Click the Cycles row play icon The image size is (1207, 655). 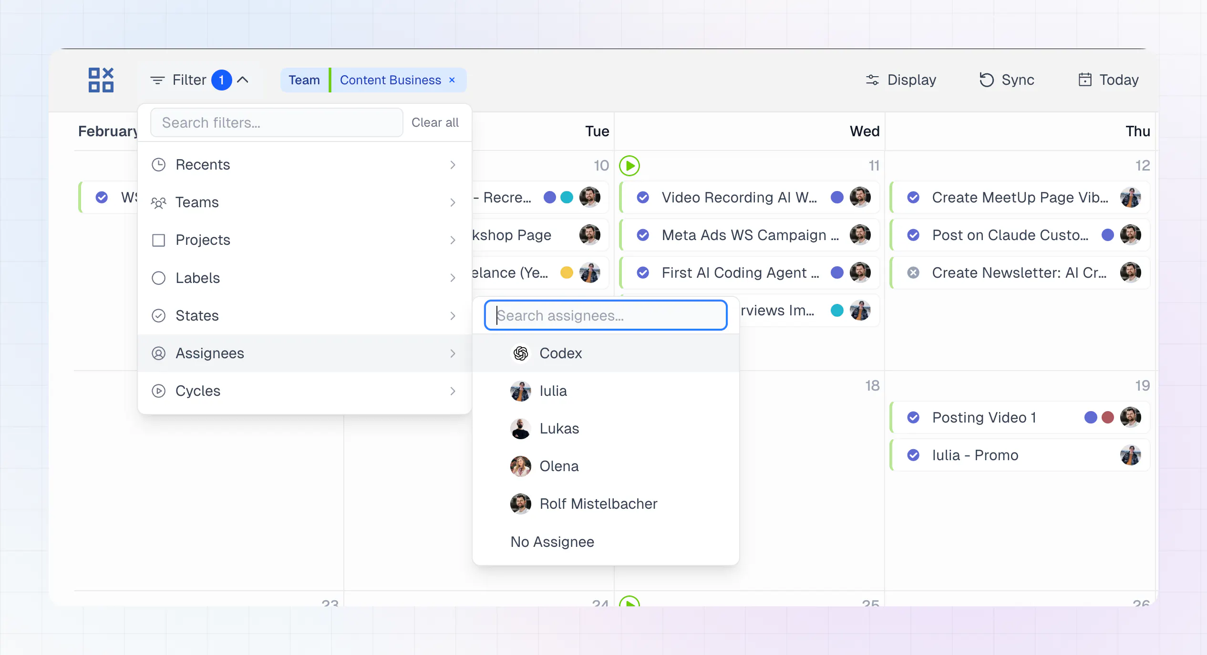[x=158, y=391]
